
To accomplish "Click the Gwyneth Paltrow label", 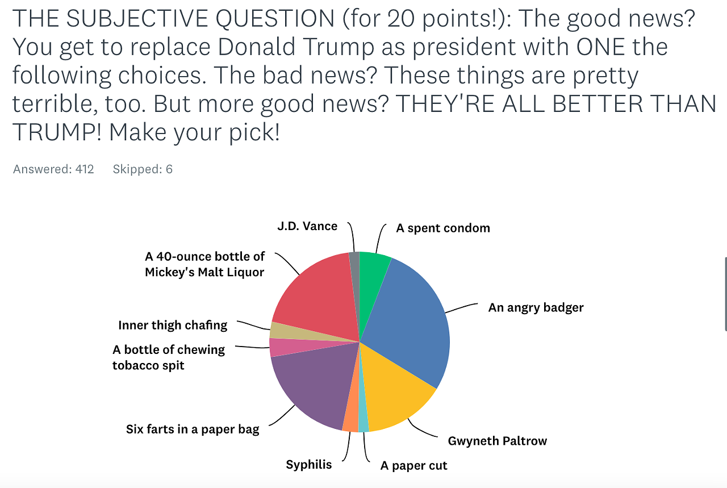I will click(498, 440).
